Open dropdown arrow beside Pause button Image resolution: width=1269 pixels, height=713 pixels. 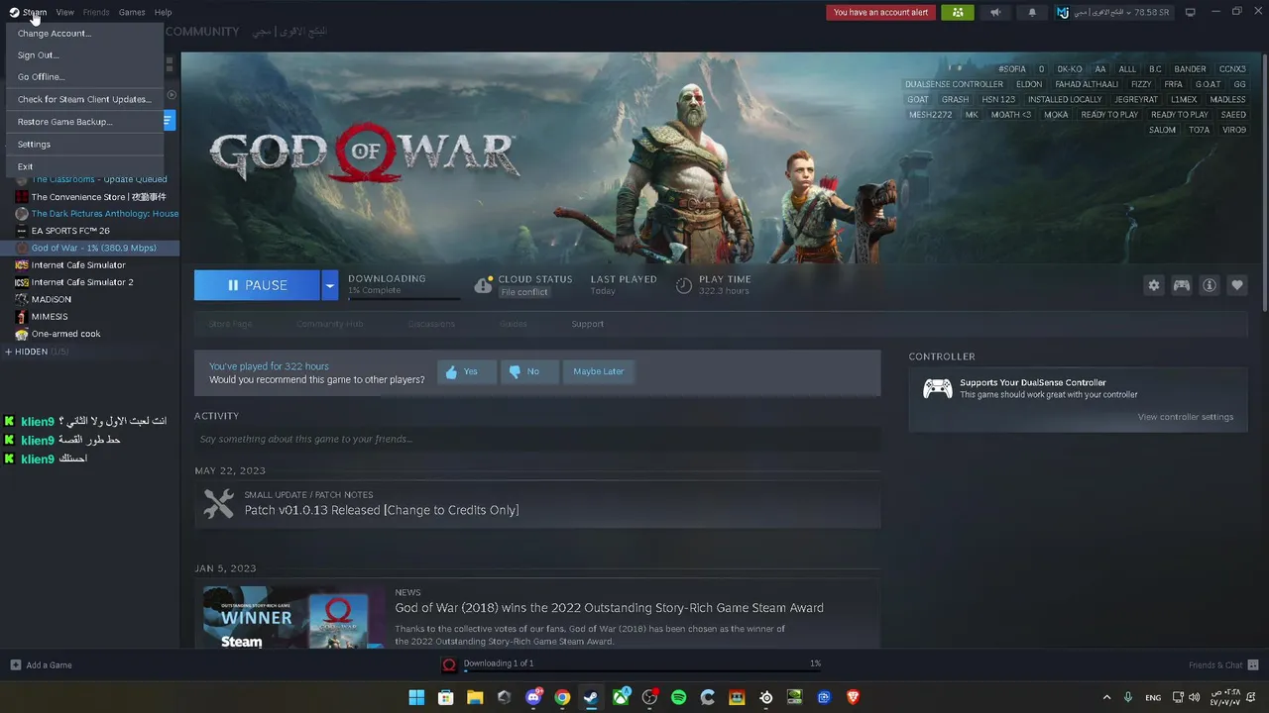coord(330,285)
